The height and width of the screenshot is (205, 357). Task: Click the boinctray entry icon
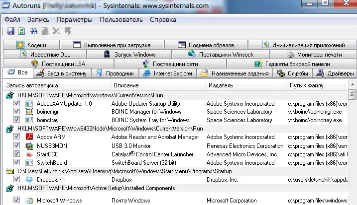(29, 120)
